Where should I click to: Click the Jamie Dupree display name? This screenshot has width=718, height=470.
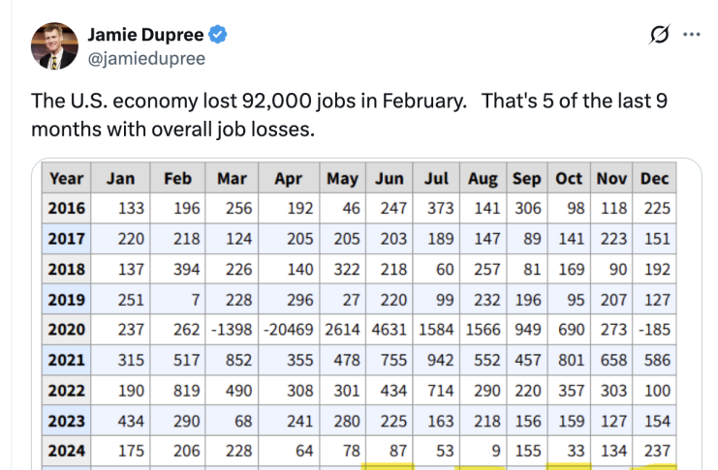pyautogui.click(x=145, y=35)
